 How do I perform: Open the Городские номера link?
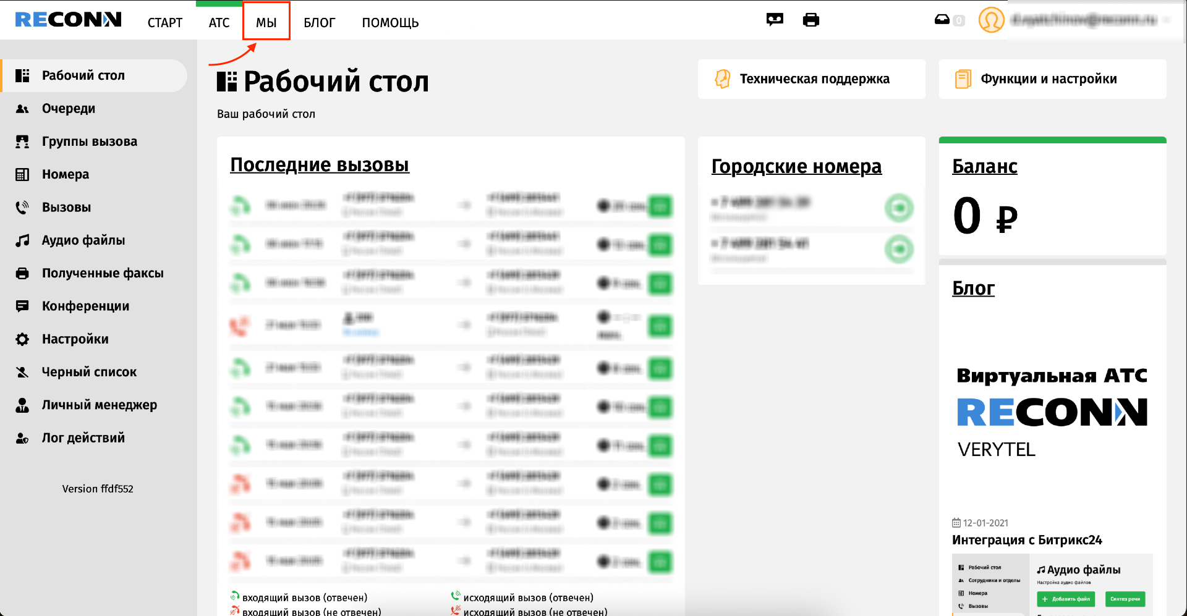(796, 166)
